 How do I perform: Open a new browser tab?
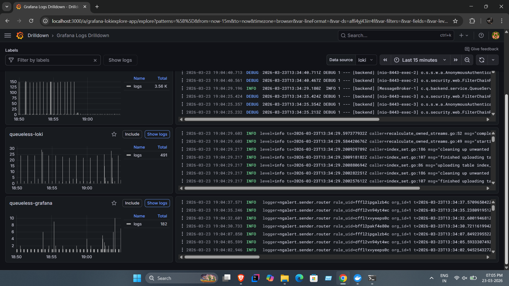click(x=97, y=7)
